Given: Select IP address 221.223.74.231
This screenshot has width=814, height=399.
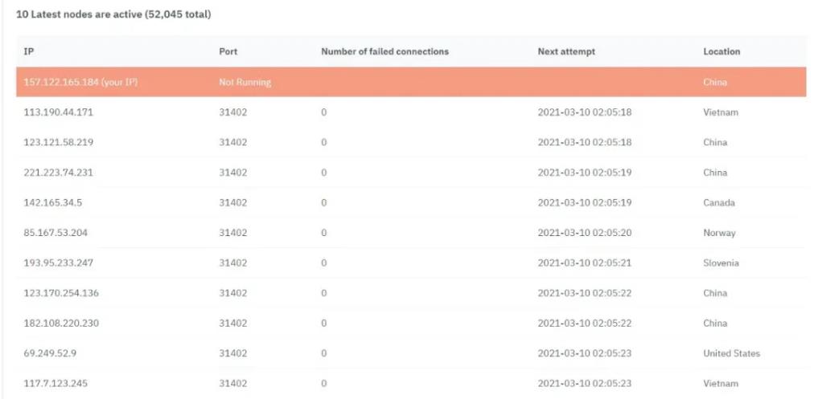Looking at the screenshot, I should click(x=58, y=172).
